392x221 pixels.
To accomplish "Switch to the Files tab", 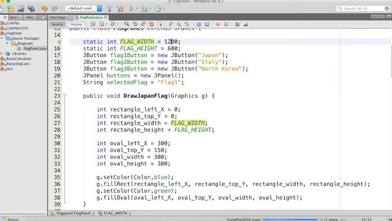I will click(29, 17).
